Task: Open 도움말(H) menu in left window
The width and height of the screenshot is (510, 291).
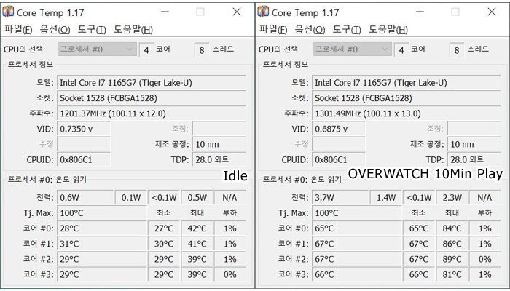Action: (x=133, y=30)
